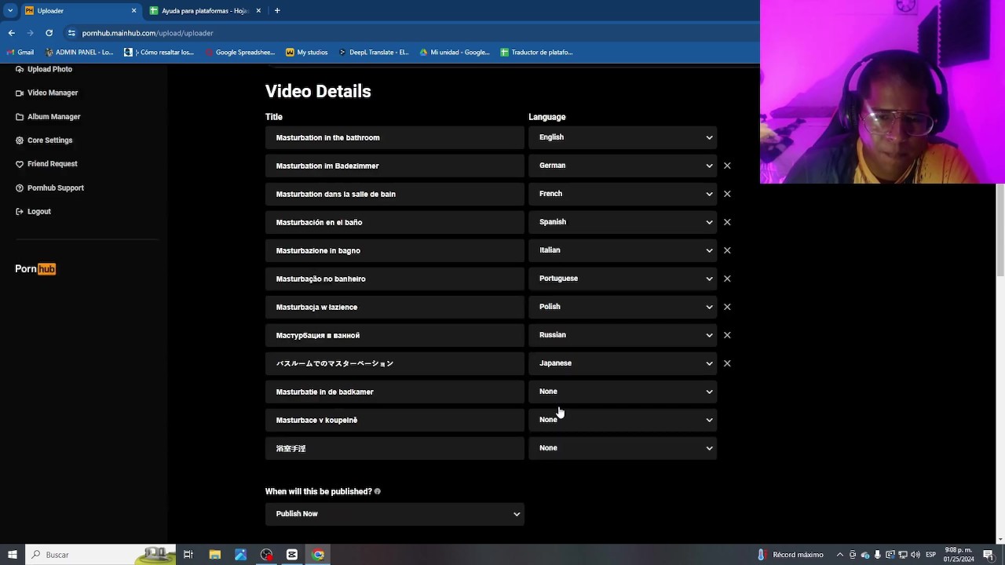Image resolution: width=1005 pixels, height=565 pixels.
Task: Choose language for the Dutch title row
Action: click(623, 392)
